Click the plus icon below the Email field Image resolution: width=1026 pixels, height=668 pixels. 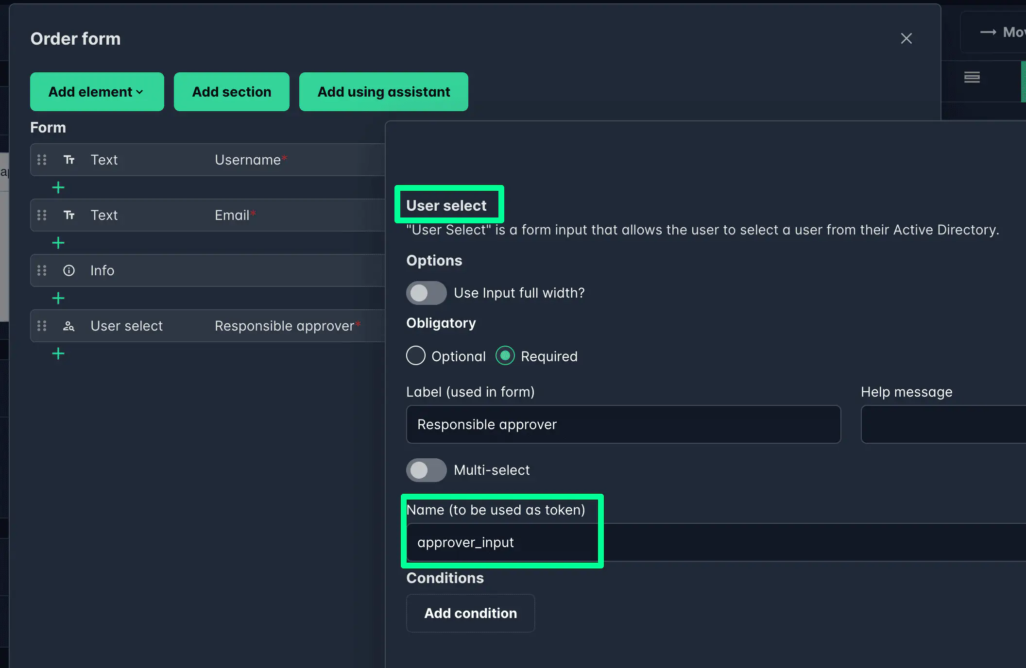click(x=58, y=243)
